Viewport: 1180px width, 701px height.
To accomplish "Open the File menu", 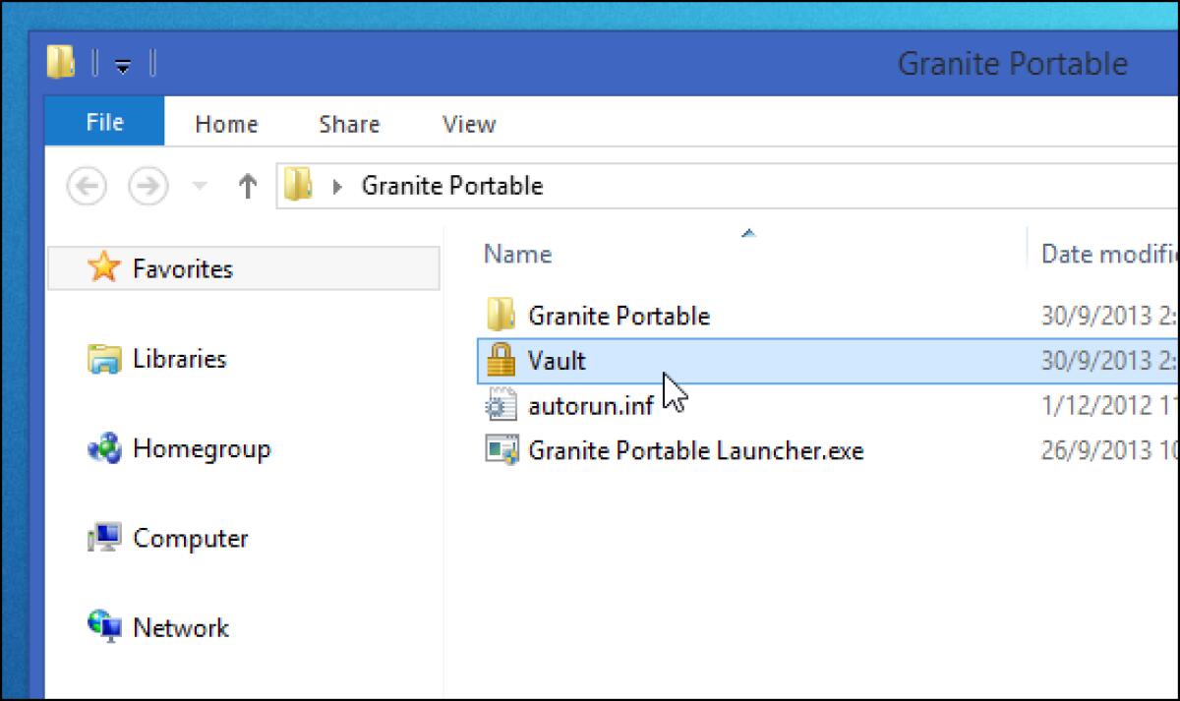I will 103,122.
